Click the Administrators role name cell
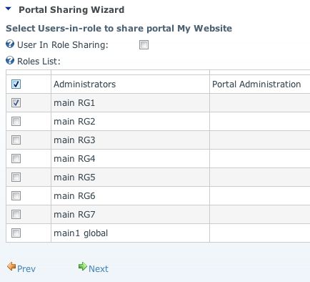 130,84
